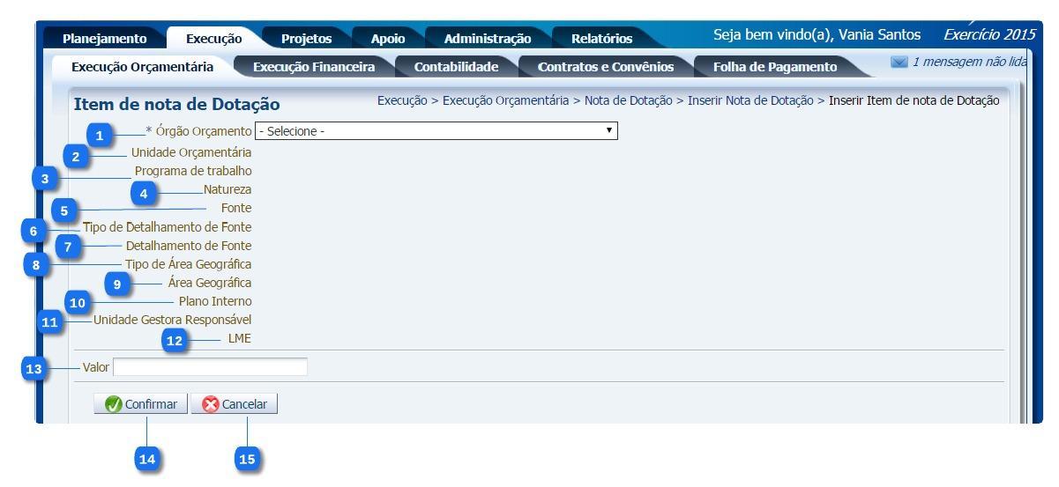This screenshot has width=1059, height=487.
Task: Open the Contabilidade subtab
Action: coord(456,67)
